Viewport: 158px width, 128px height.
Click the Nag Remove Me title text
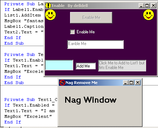coord(82,83)
